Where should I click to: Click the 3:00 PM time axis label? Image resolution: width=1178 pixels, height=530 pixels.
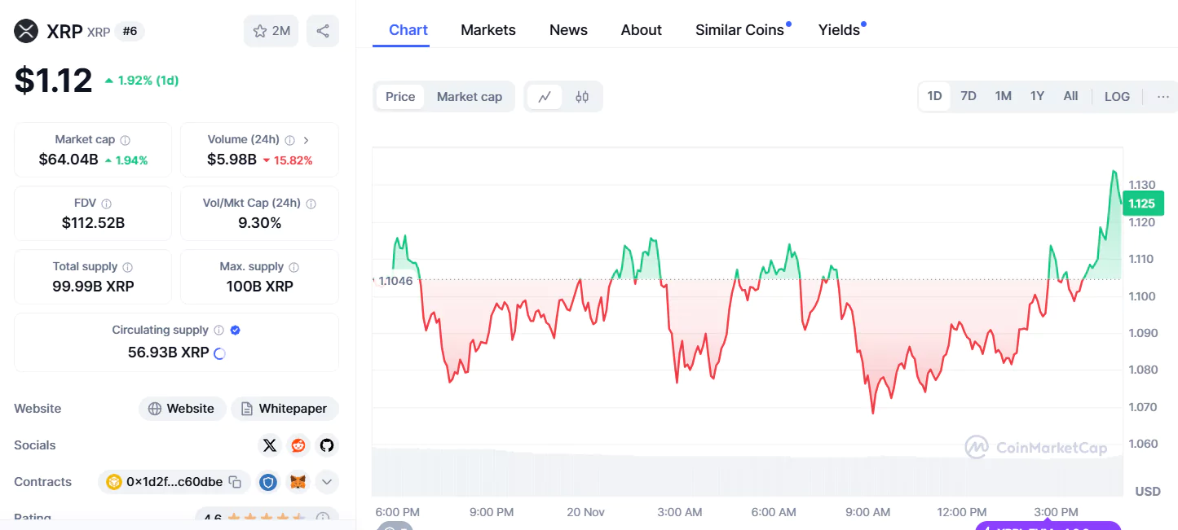(1056, 512)
